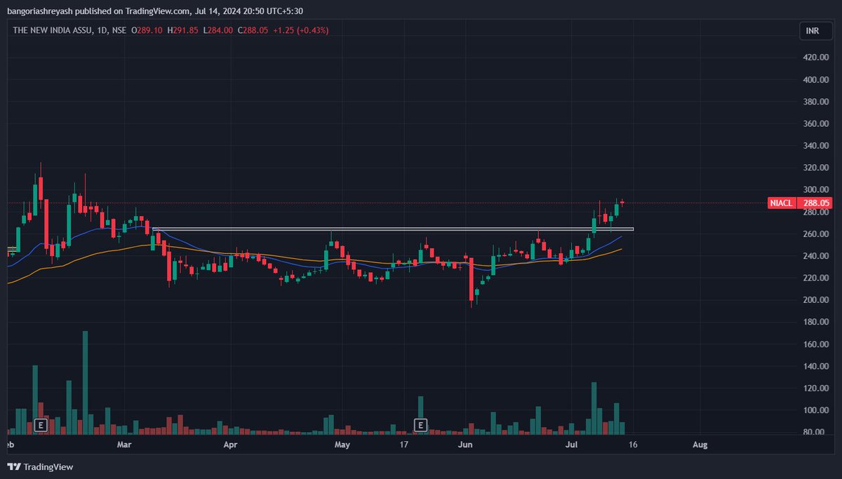The image size is (842, 479).
Task: Click the 380.00 price axis label
Action: [x=817, y=102]
